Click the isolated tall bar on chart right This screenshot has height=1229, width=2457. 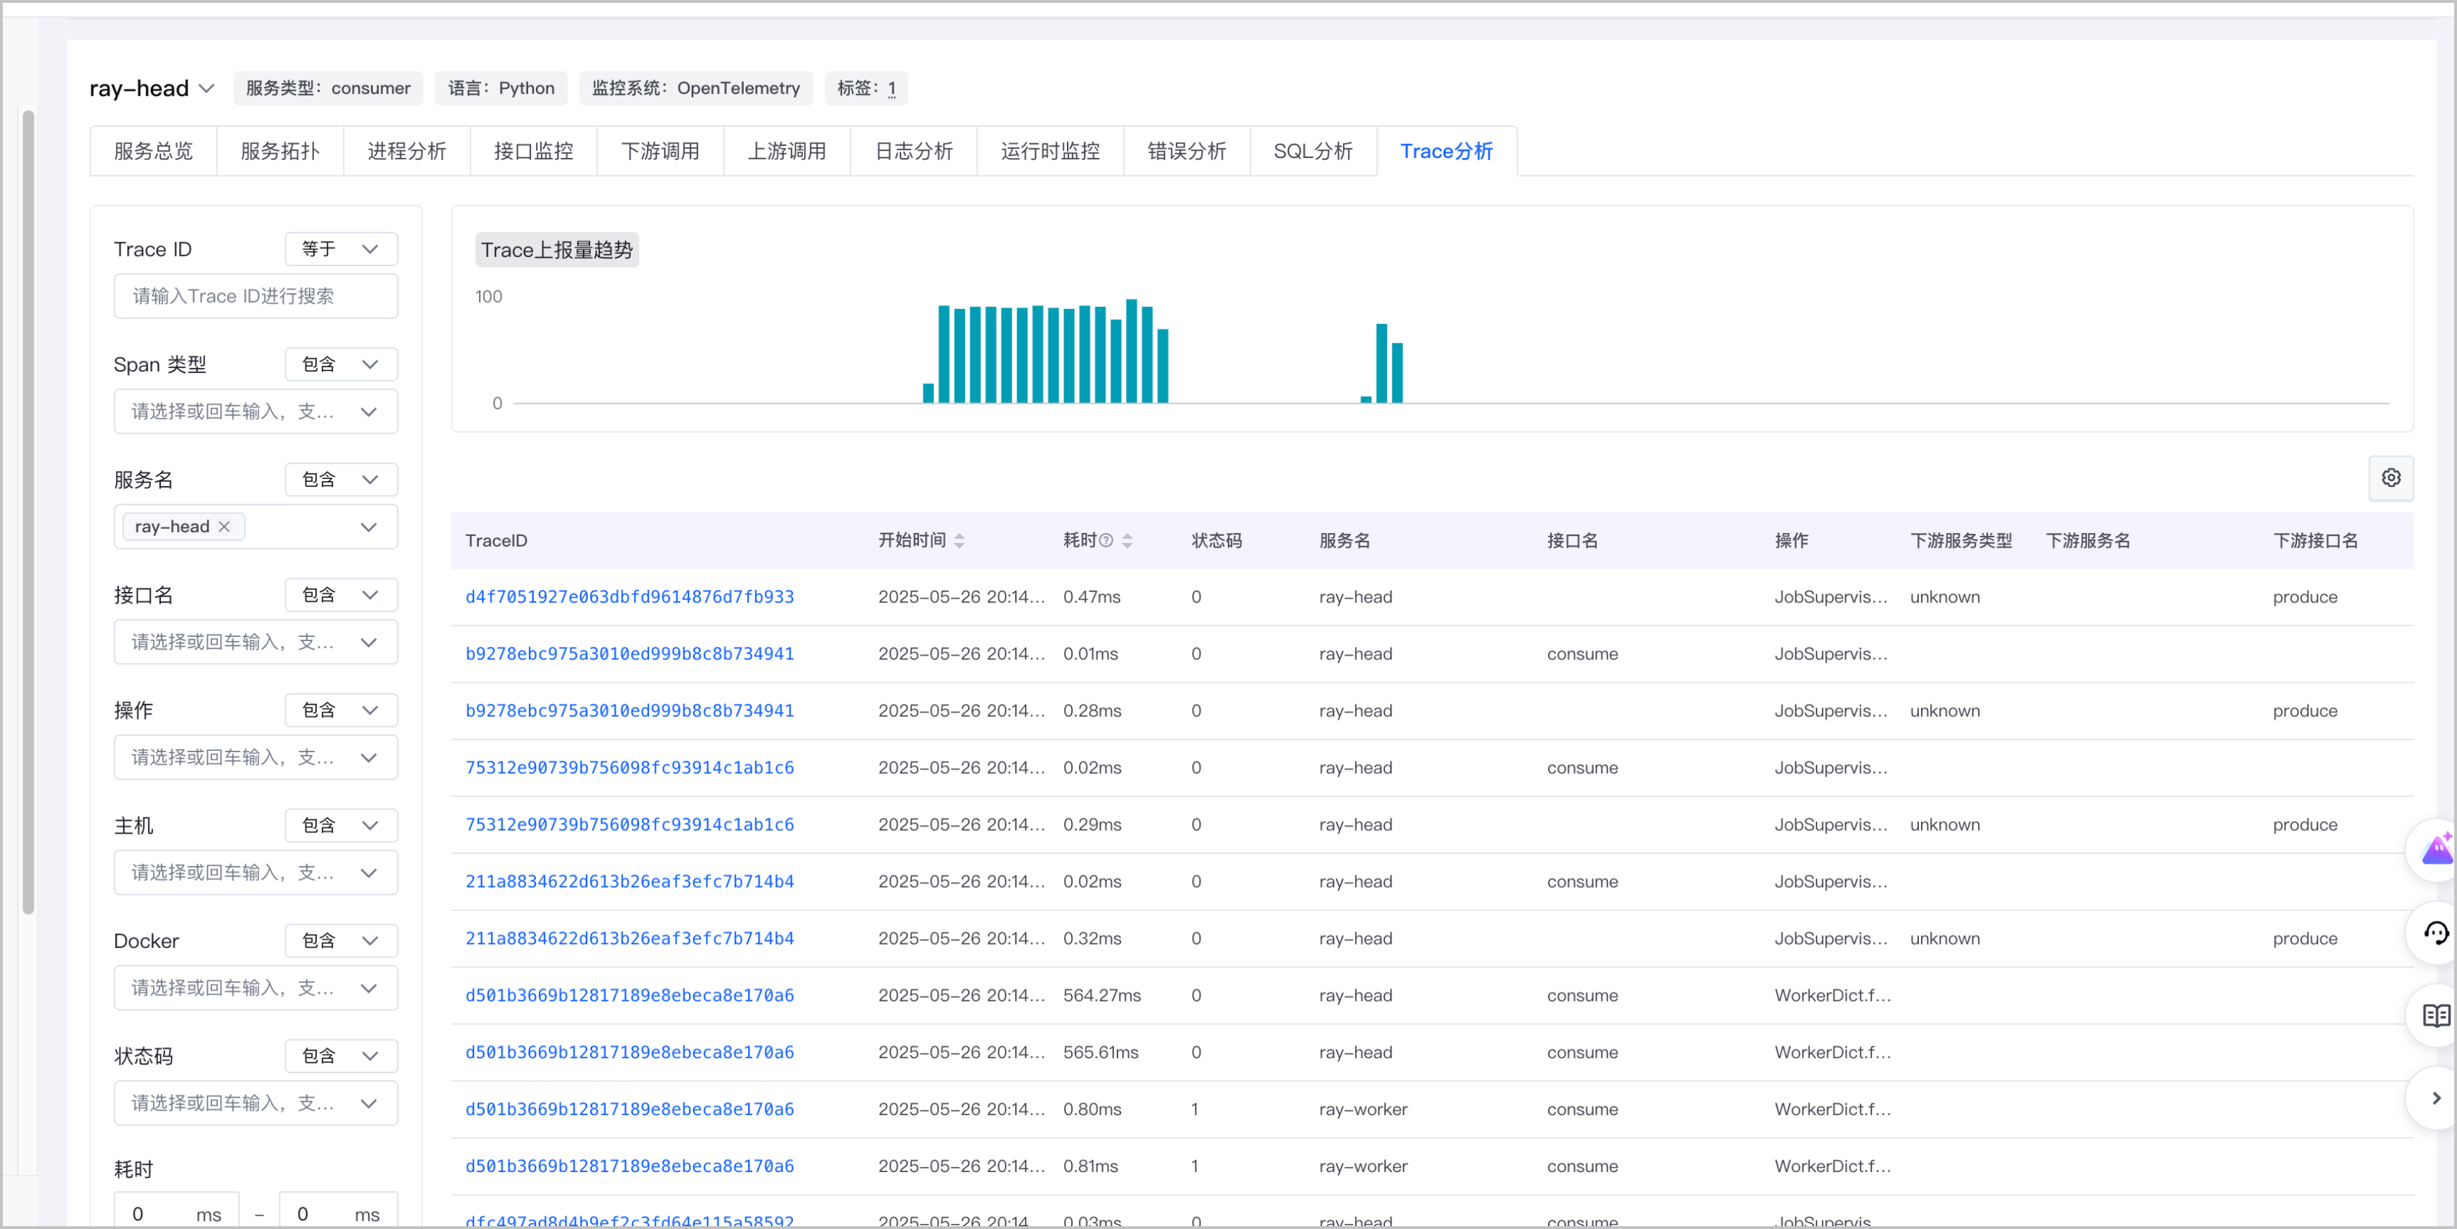(x=1381, y=363)
